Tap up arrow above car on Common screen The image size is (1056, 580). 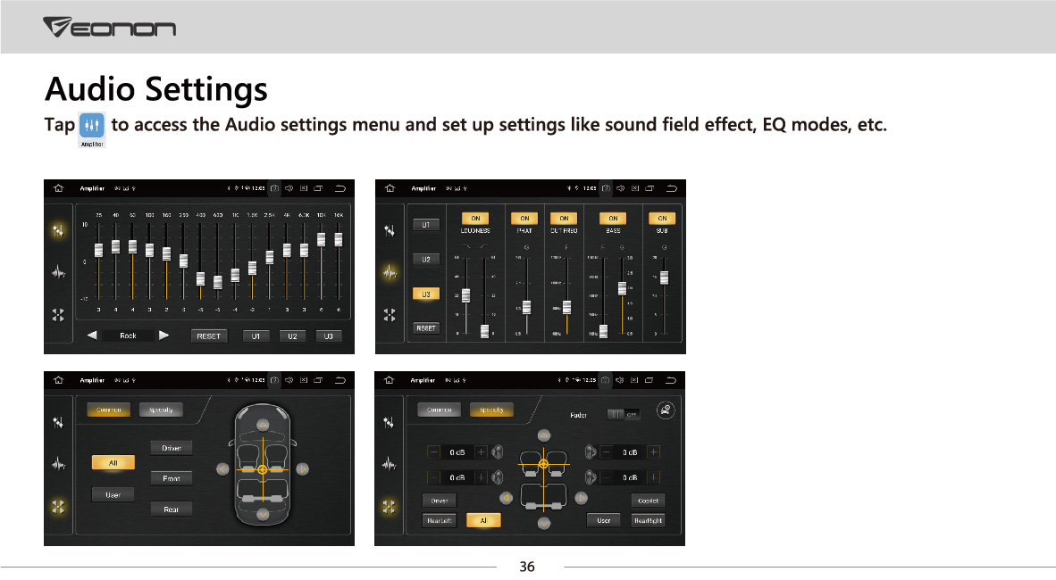pos(263,425)
